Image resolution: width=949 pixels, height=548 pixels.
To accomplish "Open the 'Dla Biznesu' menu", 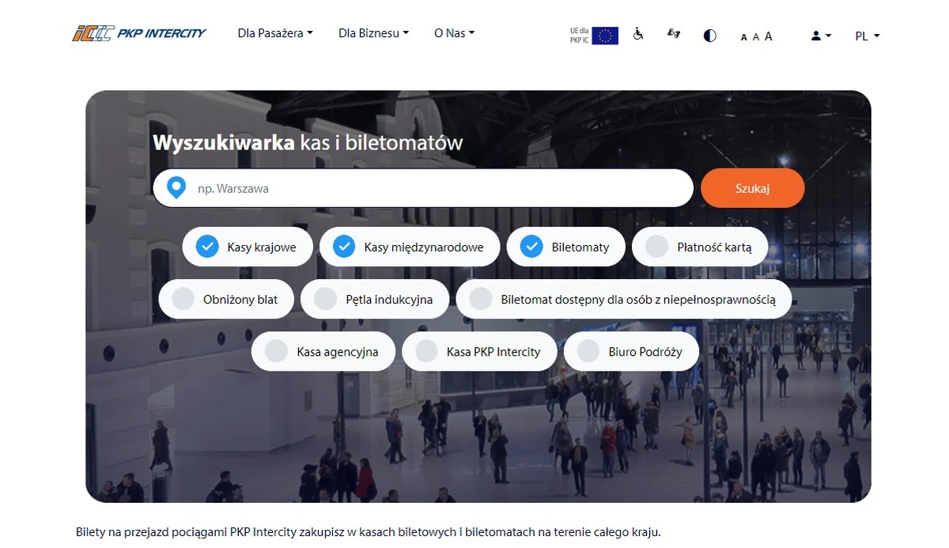I will click(x=373, y=33).
